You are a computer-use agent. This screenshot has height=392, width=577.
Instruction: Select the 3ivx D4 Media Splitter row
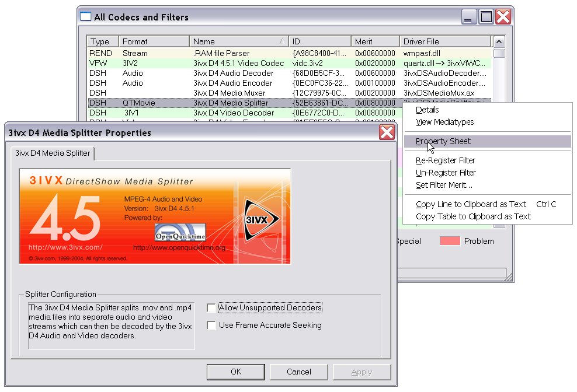245,103
